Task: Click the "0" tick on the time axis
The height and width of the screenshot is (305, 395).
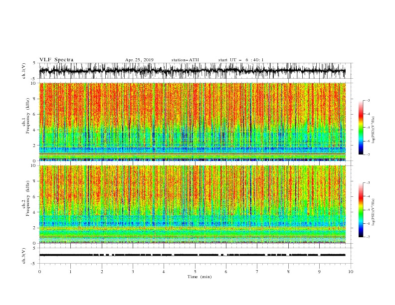Action: pos(39,272)
